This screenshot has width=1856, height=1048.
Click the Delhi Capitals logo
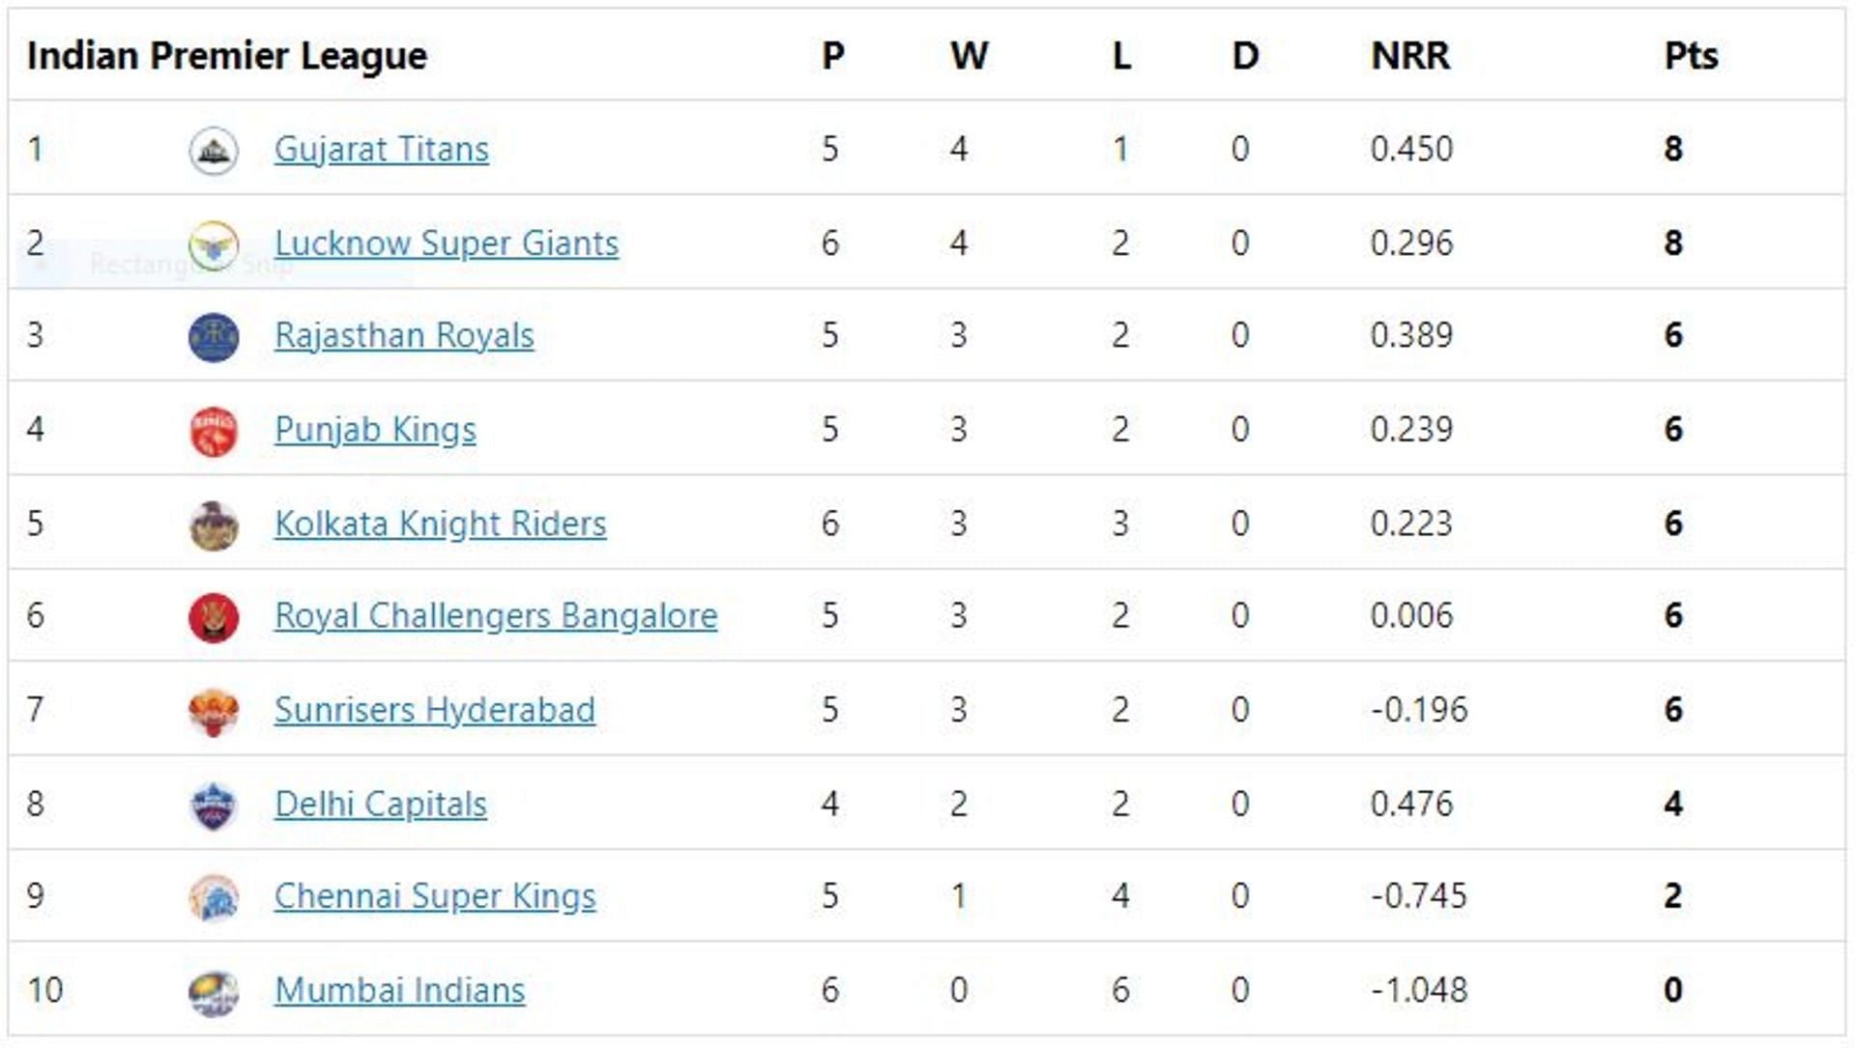tap(214, 806)
